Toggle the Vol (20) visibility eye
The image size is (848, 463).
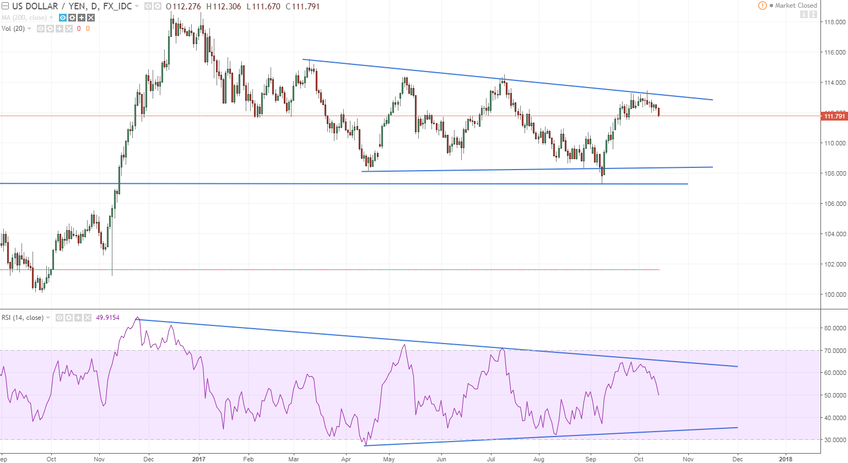coord(41,29)
